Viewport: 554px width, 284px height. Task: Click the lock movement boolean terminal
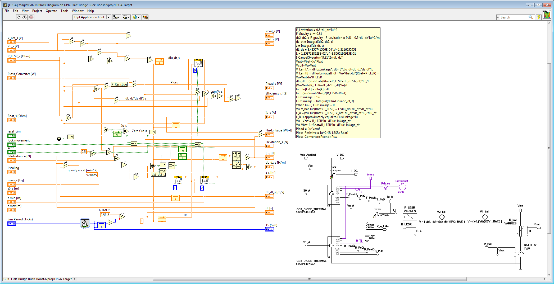[12, 145]
